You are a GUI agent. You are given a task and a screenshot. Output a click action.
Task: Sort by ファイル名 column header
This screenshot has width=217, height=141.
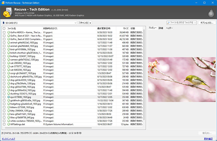coord(24,28)
